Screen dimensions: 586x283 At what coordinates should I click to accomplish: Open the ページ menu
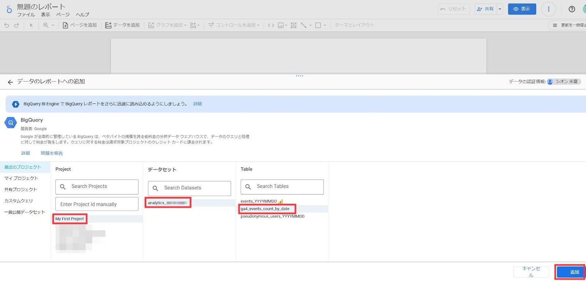click(x=63, y=15)
